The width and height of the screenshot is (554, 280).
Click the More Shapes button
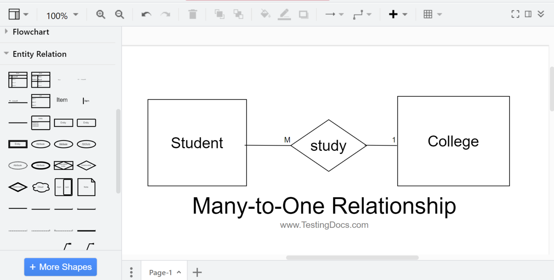pos(60,267)
